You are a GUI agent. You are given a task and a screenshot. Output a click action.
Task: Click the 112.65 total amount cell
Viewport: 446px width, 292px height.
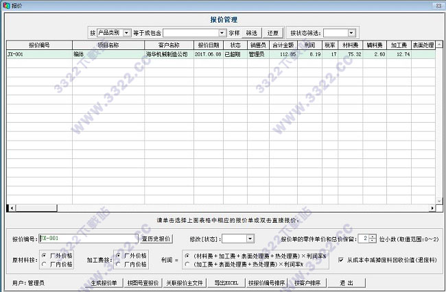283,54
